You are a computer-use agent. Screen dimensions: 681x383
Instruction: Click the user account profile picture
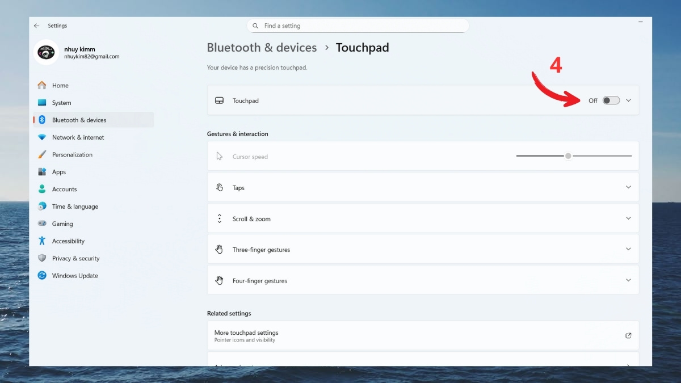coord(46,53)
